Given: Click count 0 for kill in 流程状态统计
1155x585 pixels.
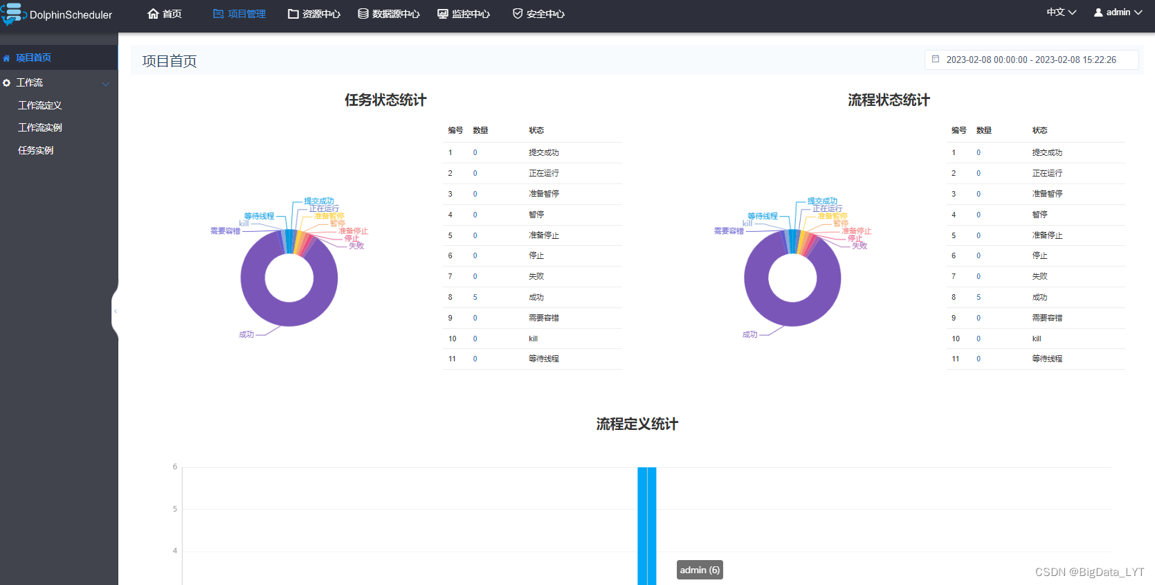Looking at the screenshot, I should pos(979,339).
